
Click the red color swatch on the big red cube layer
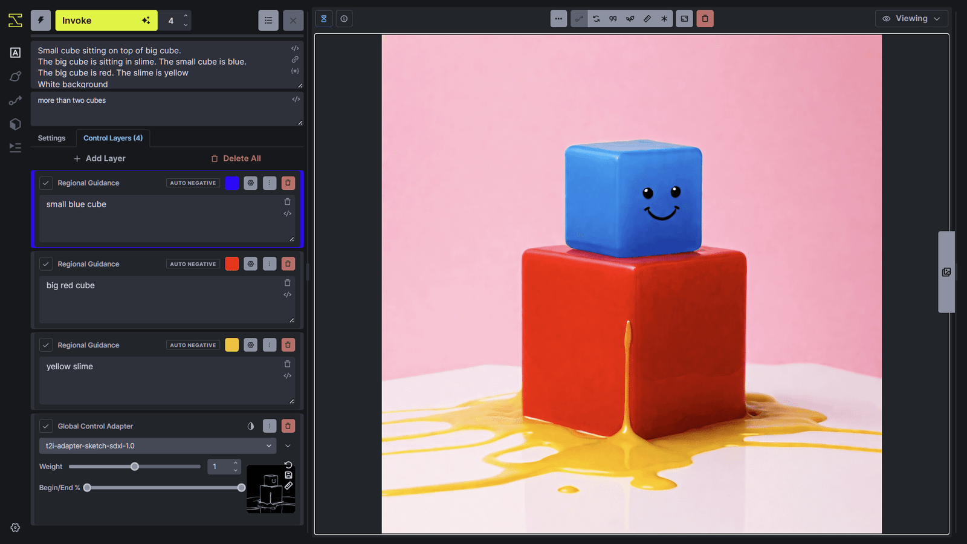(x=232, y=264)
